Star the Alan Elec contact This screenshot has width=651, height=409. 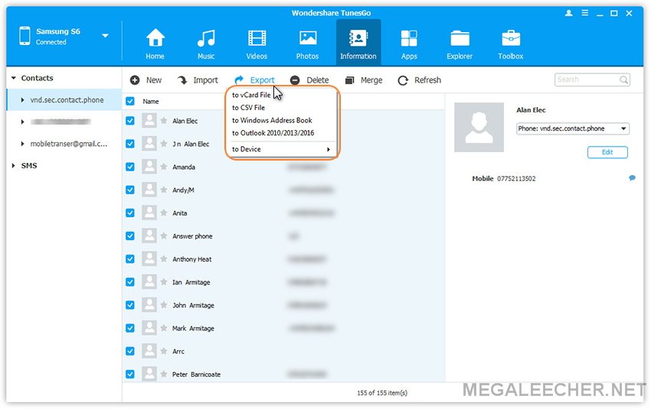point(164,121)
